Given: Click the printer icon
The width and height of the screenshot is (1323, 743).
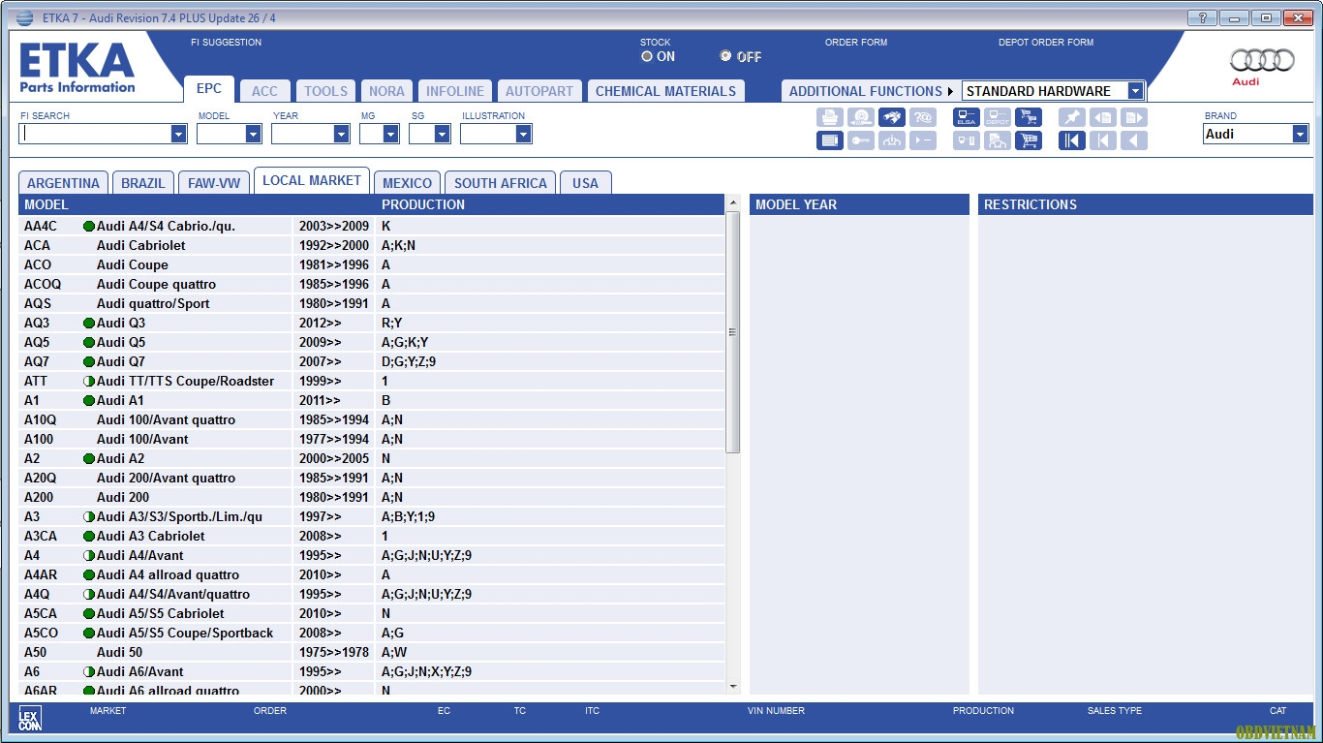Looking at the screenshot, I should [830, 117].
